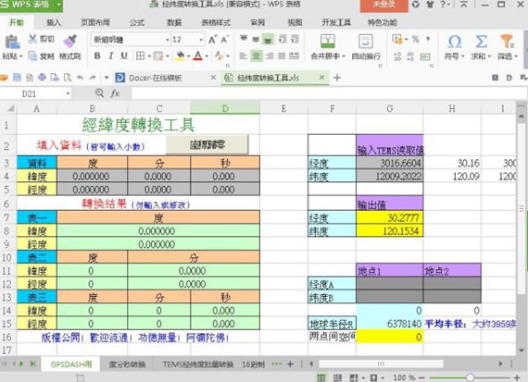Toggle center horizontal alignment
528x382 pixels.
(257, 55)
